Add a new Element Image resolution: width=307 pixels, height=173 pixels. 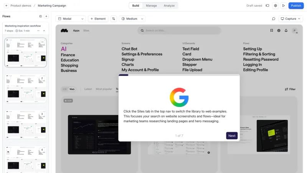pyautogui.click(x=98, y=19)
